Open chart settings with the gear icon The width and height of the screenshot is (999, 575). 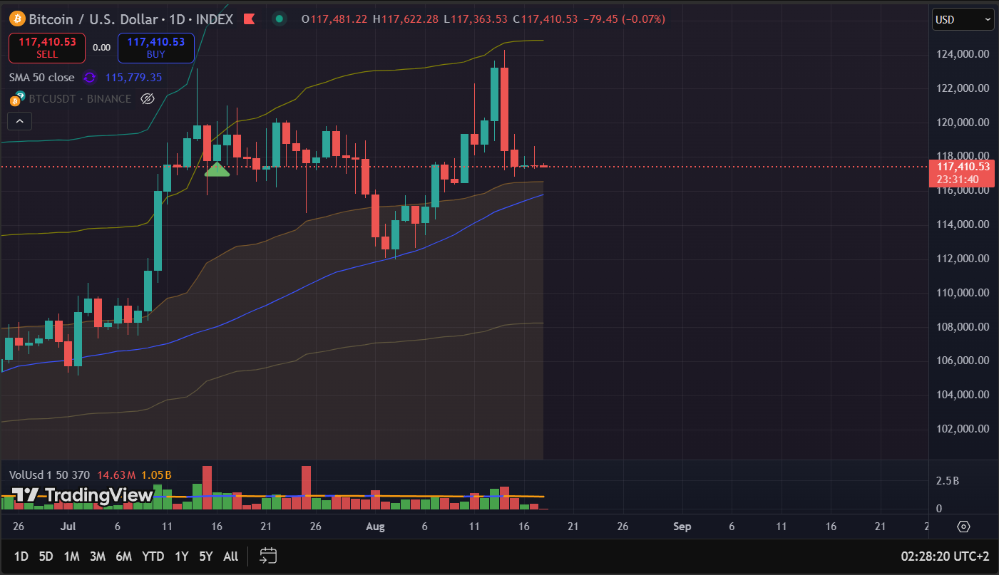click(964, 527)
